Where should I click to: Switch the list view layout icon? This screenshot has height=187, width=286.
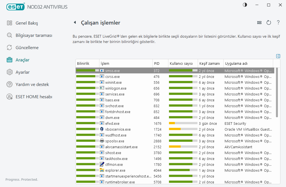(259, 23)
